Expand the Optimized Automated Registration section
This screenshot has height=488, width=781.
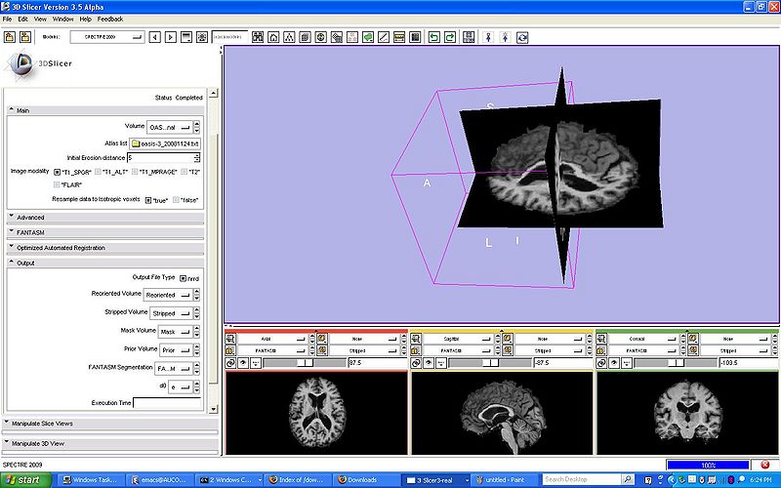[105, 248]
